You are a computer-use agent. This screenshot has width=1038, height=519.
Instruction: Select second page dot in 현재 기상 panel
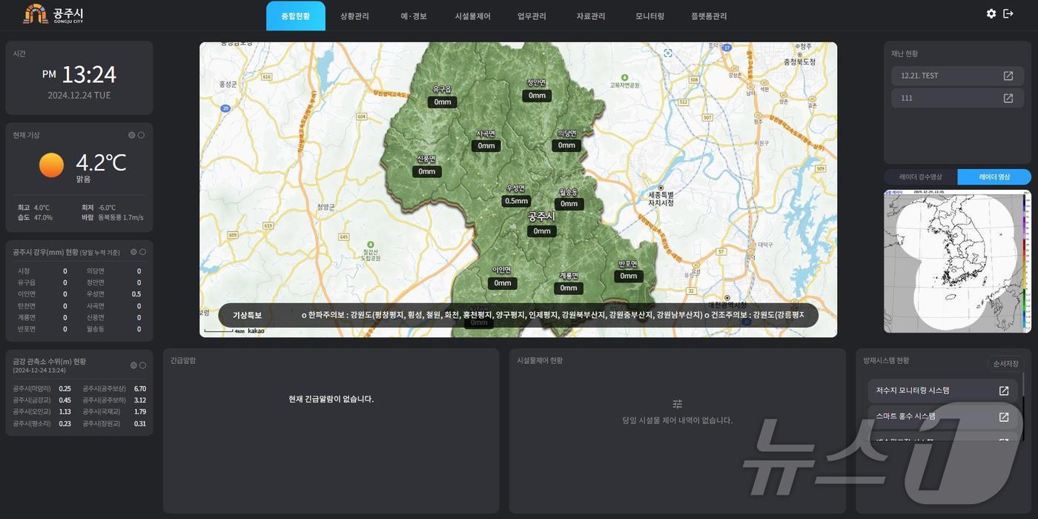(141, 135)
